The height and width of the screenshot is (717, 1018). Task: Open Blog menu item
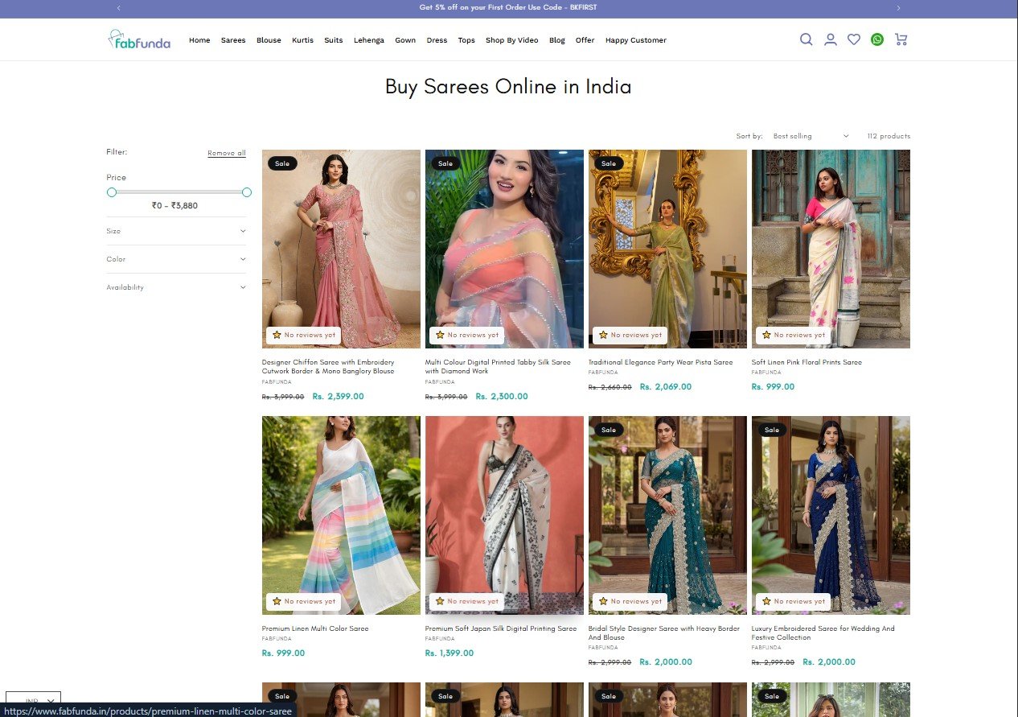tap(557, 40)
